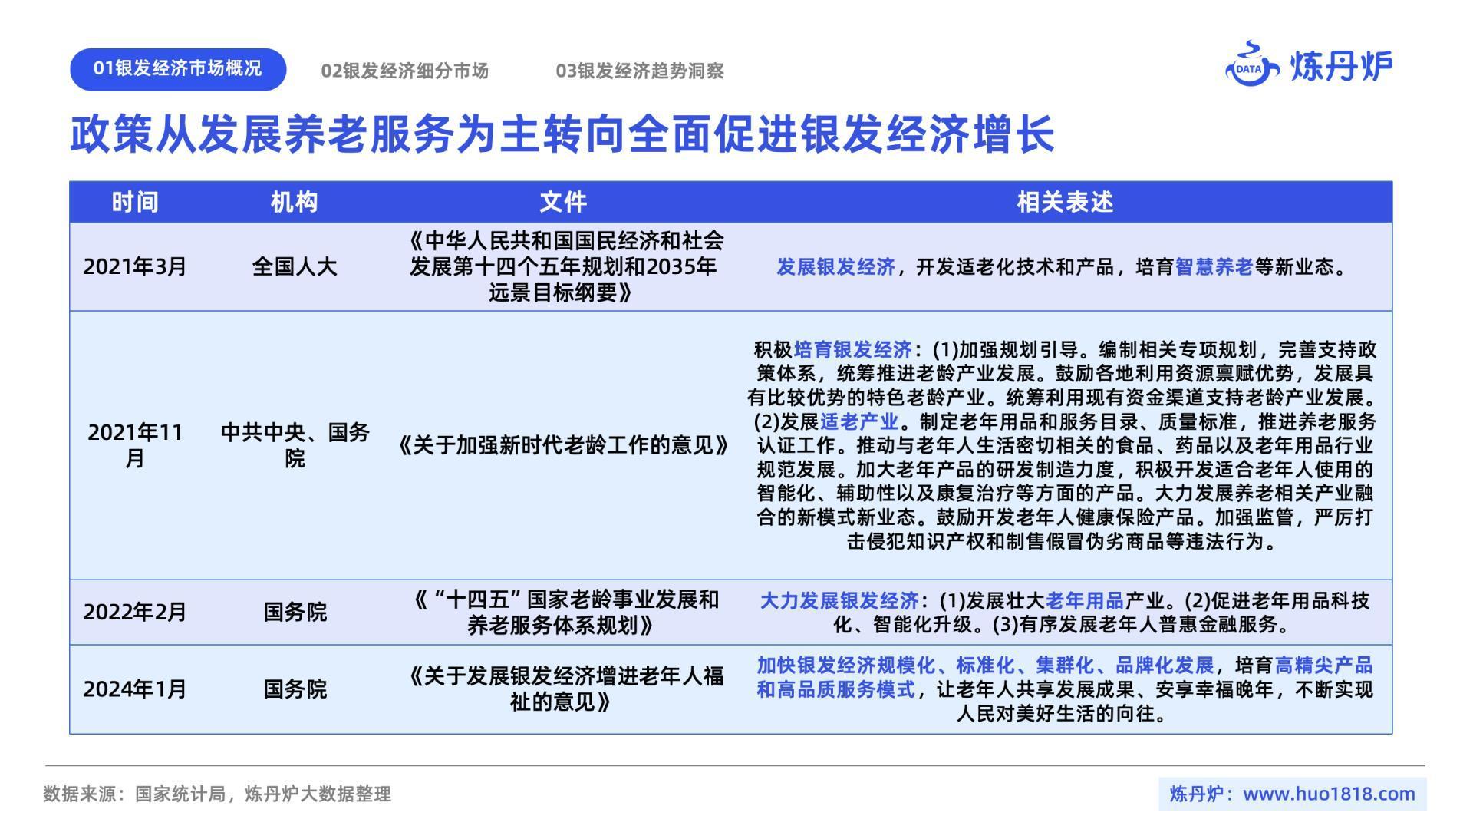Screen dimensions: 1473x829
Task: Click the highlighted 大力发展银发经济 text
Action: (x=839, y=600)
